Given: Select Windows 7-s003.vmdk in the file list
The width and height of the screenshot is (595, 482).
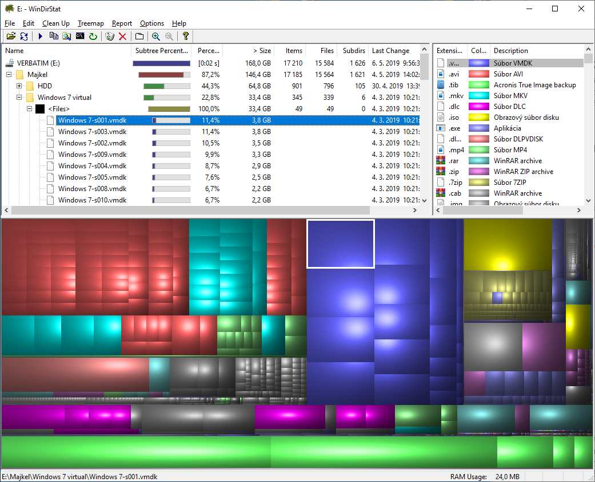Looking at the screenshot, I should [x=92, y=132].
